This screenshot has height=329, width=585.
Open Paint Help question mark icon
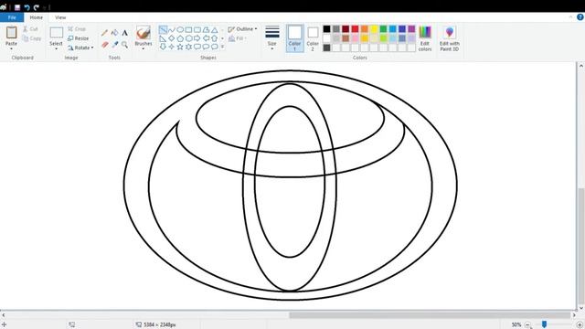pyautogui.click(x=580, y=17)
